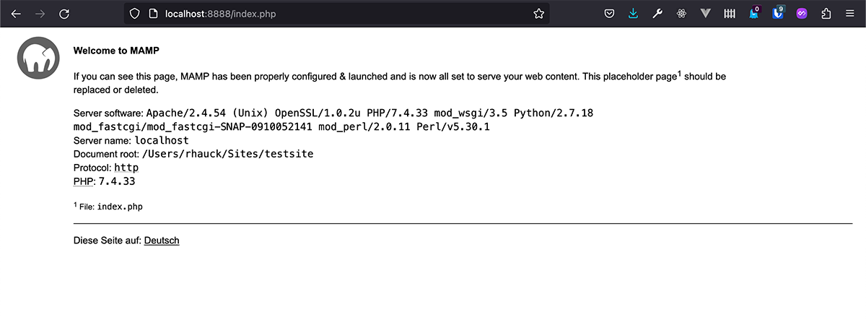Open the Vue devtools extension
This screenshot has height=320, width=866.
pos(705,13)
